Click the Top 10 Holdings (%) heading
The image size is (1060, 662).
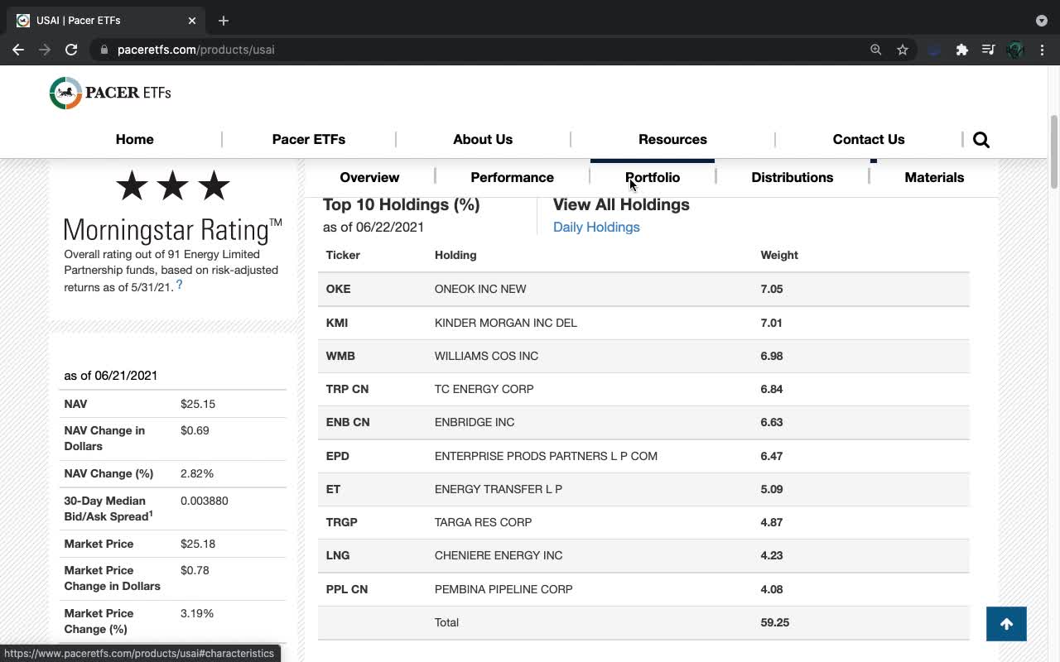click(401, 204)
